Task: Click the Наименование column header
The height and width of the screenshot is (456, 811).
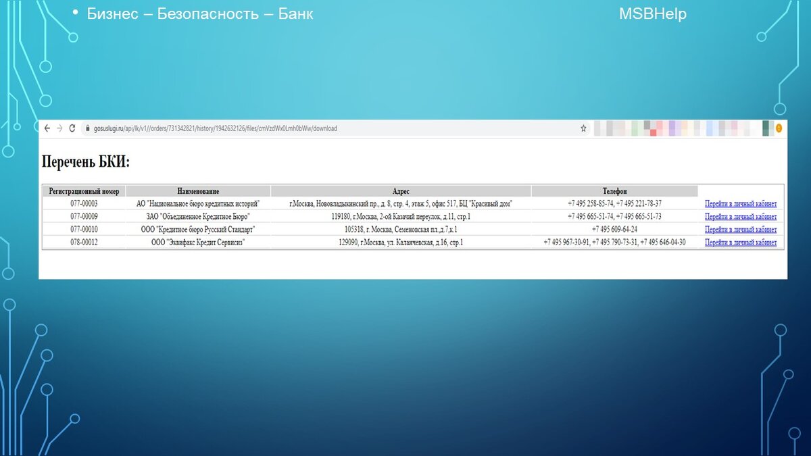Action: pyautogui.click(x=198, y=191)
